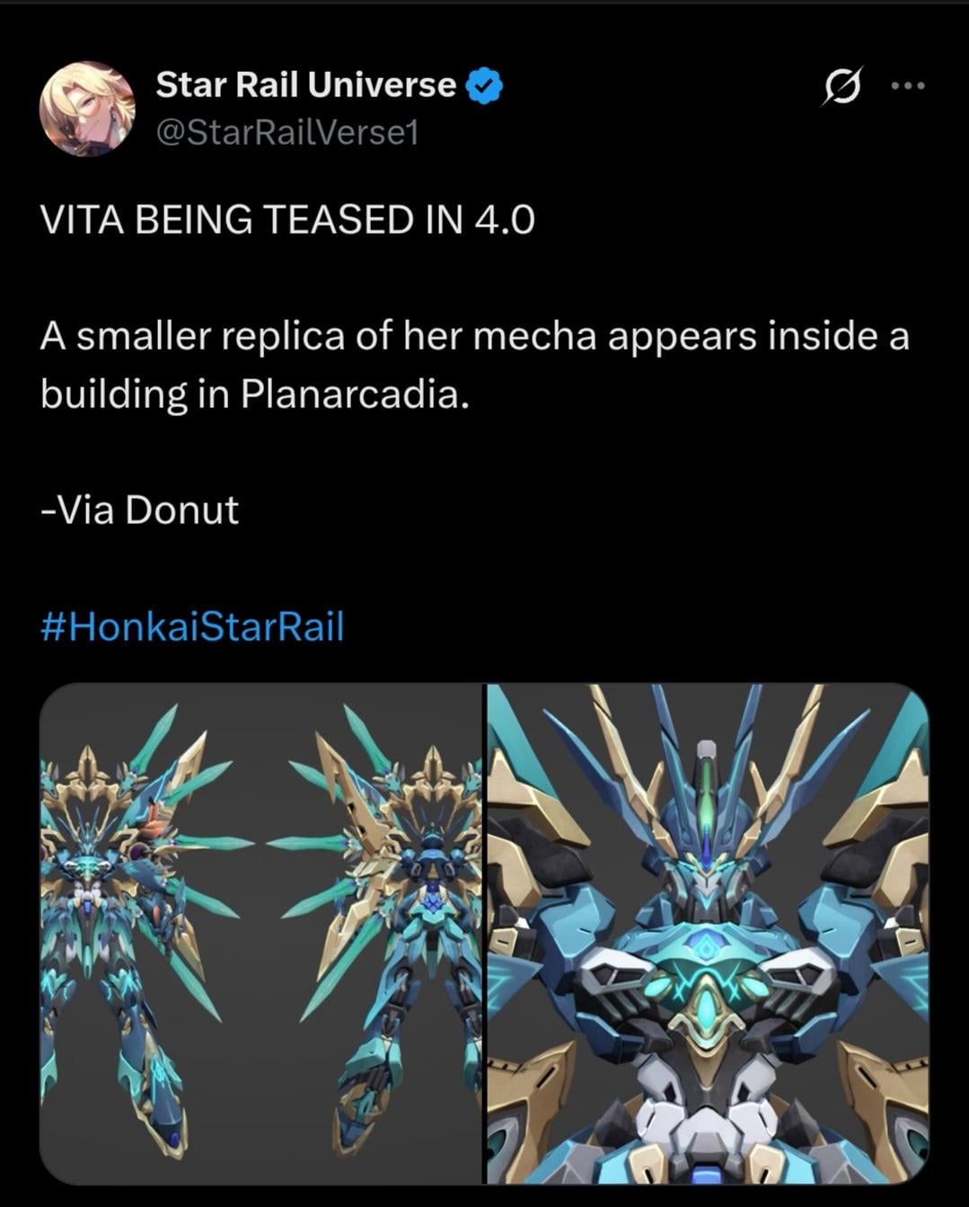Click the Planarcadia sentence in the tweet
969x1207 pixels.
pos(475,365)
